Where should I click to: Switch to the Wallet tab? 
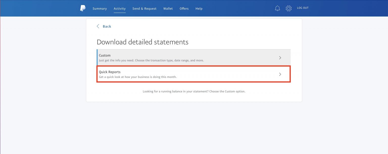coord(168,9)
